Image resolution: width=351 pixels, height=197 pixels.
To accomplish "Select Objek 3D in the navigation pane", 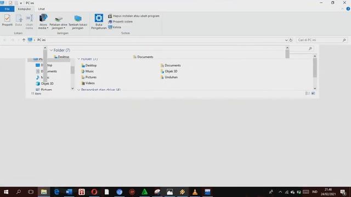I will 45,84.
